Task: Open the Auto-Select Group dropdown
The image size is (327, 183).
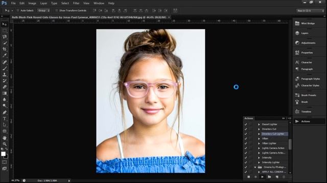Action: pyautogui.click(x=43, y=10)
